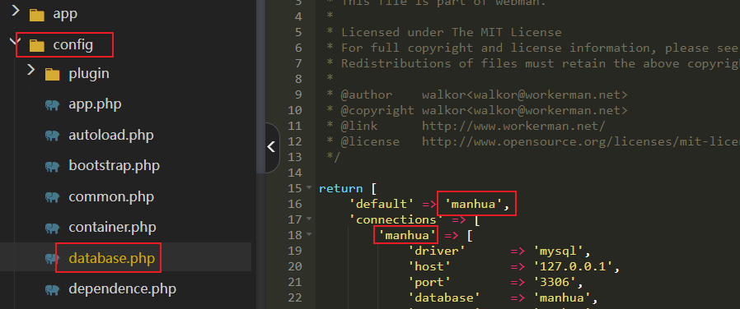
Task: Click the 'connections' key text
Action: click(396, 219)
